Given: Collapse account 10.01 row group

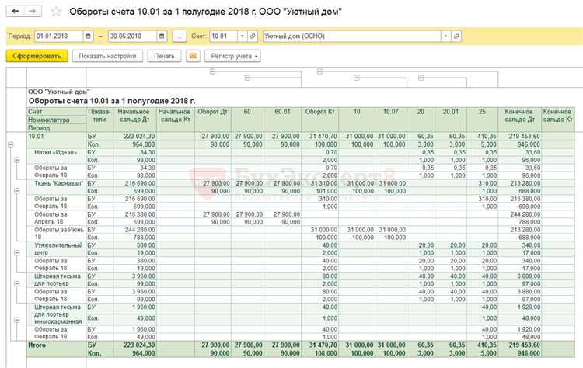Looking at the screenshot, I should 11,144.
